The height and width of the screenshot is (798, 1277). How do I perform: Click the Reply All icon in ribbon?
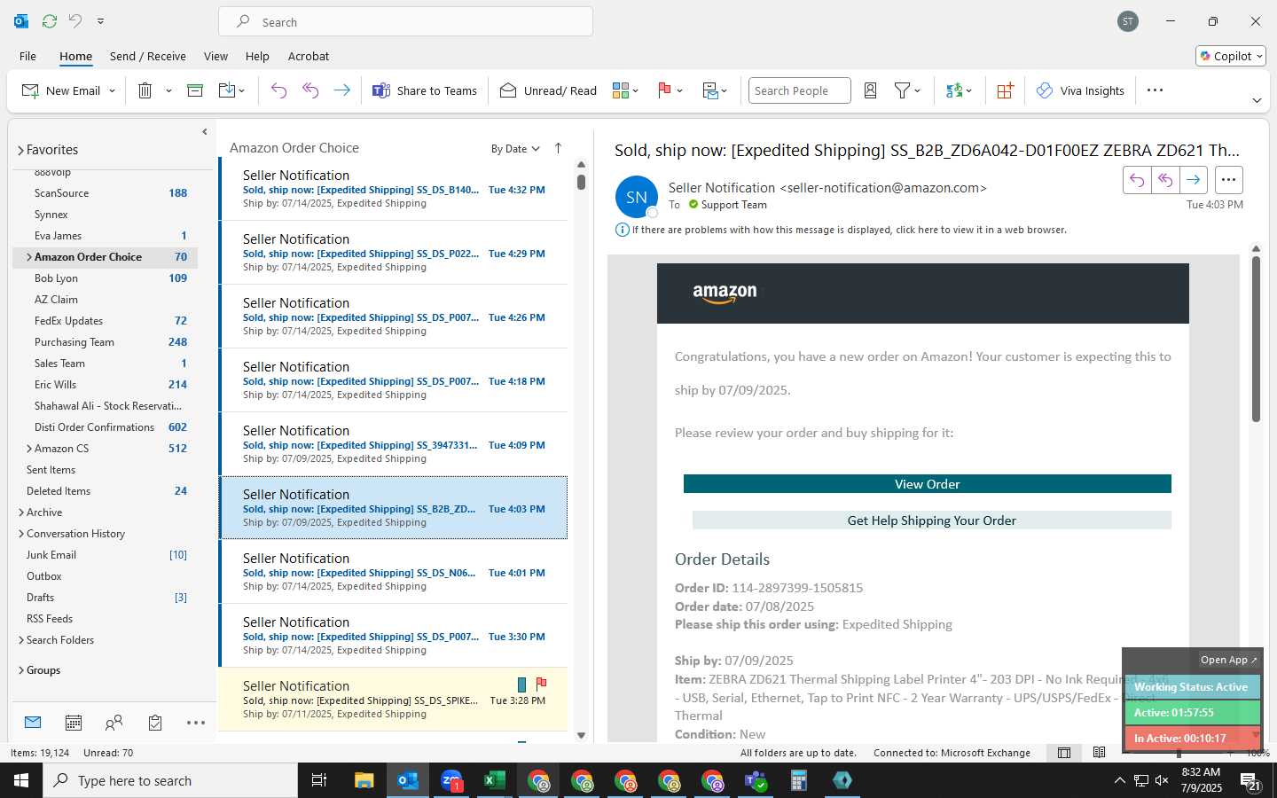pos(310,90)
